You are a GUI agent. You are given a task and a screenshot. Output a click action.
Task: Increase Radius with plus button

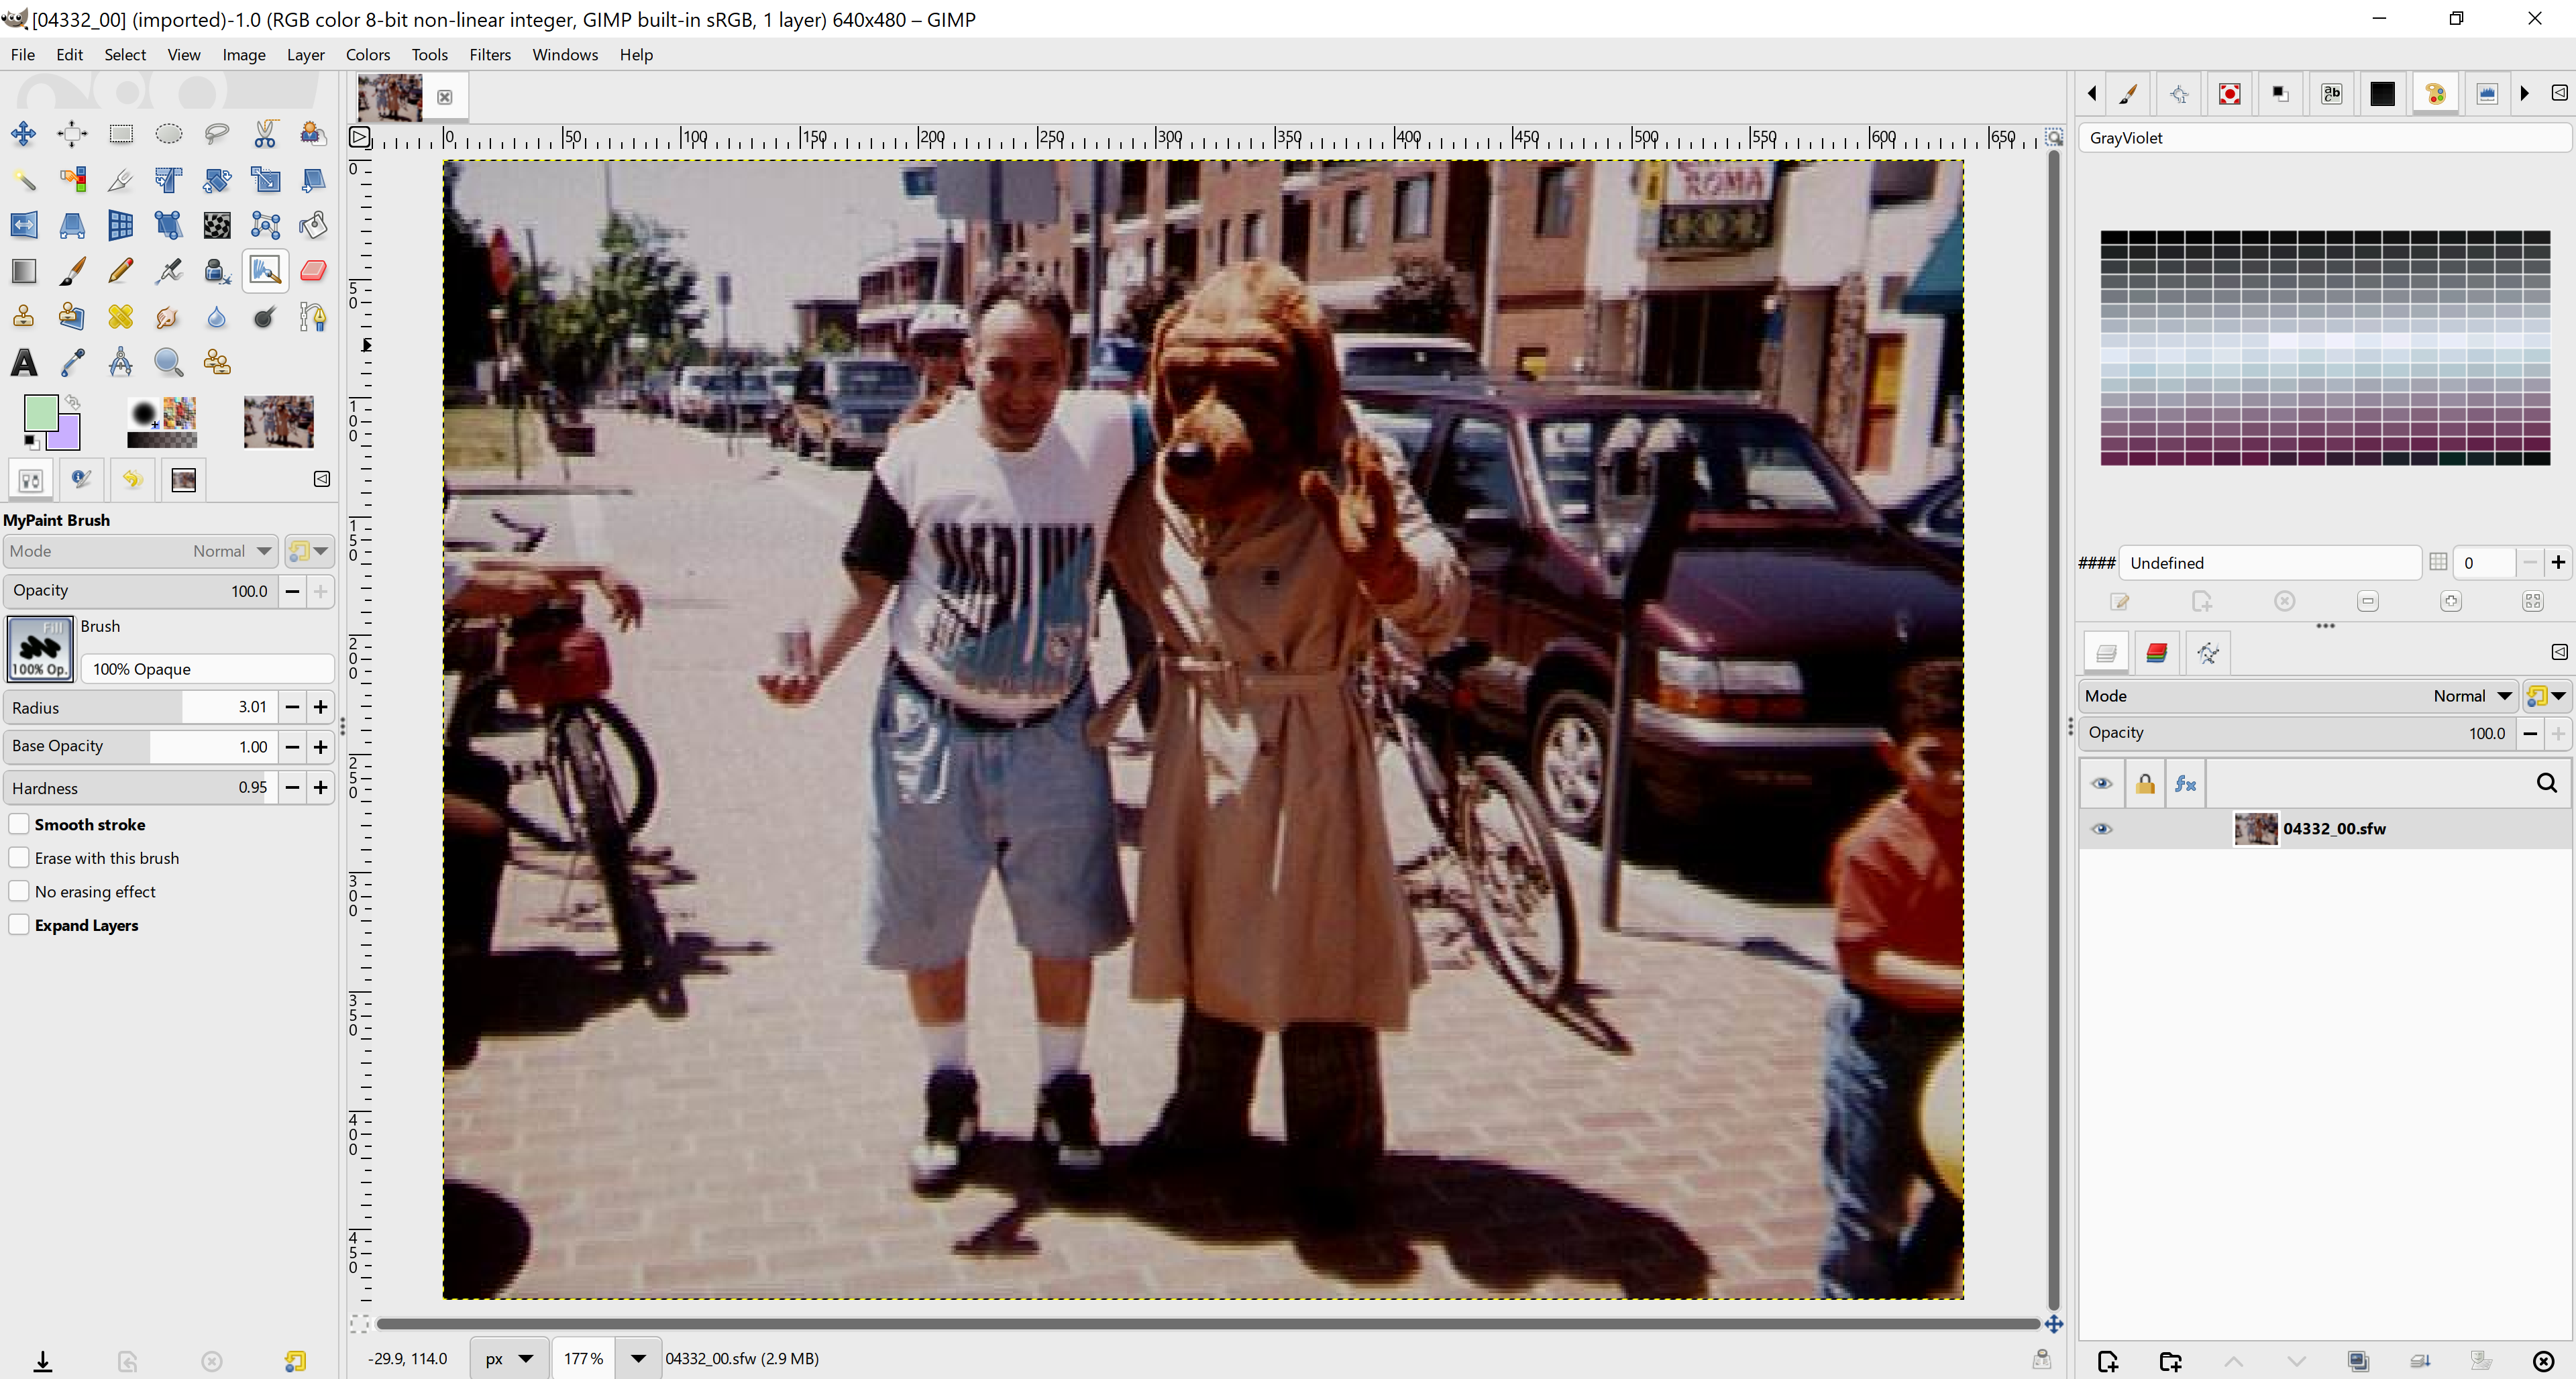coord(320,707)
